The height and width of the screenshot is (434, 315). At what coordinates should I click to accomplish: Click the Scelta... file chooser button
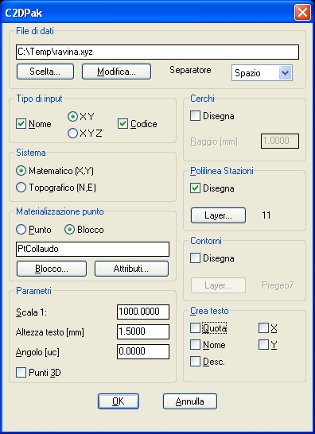pos(45,72)
